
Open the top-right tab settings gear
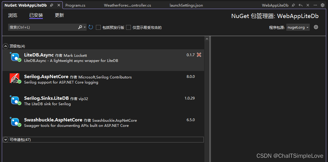(x=323, y=5)
